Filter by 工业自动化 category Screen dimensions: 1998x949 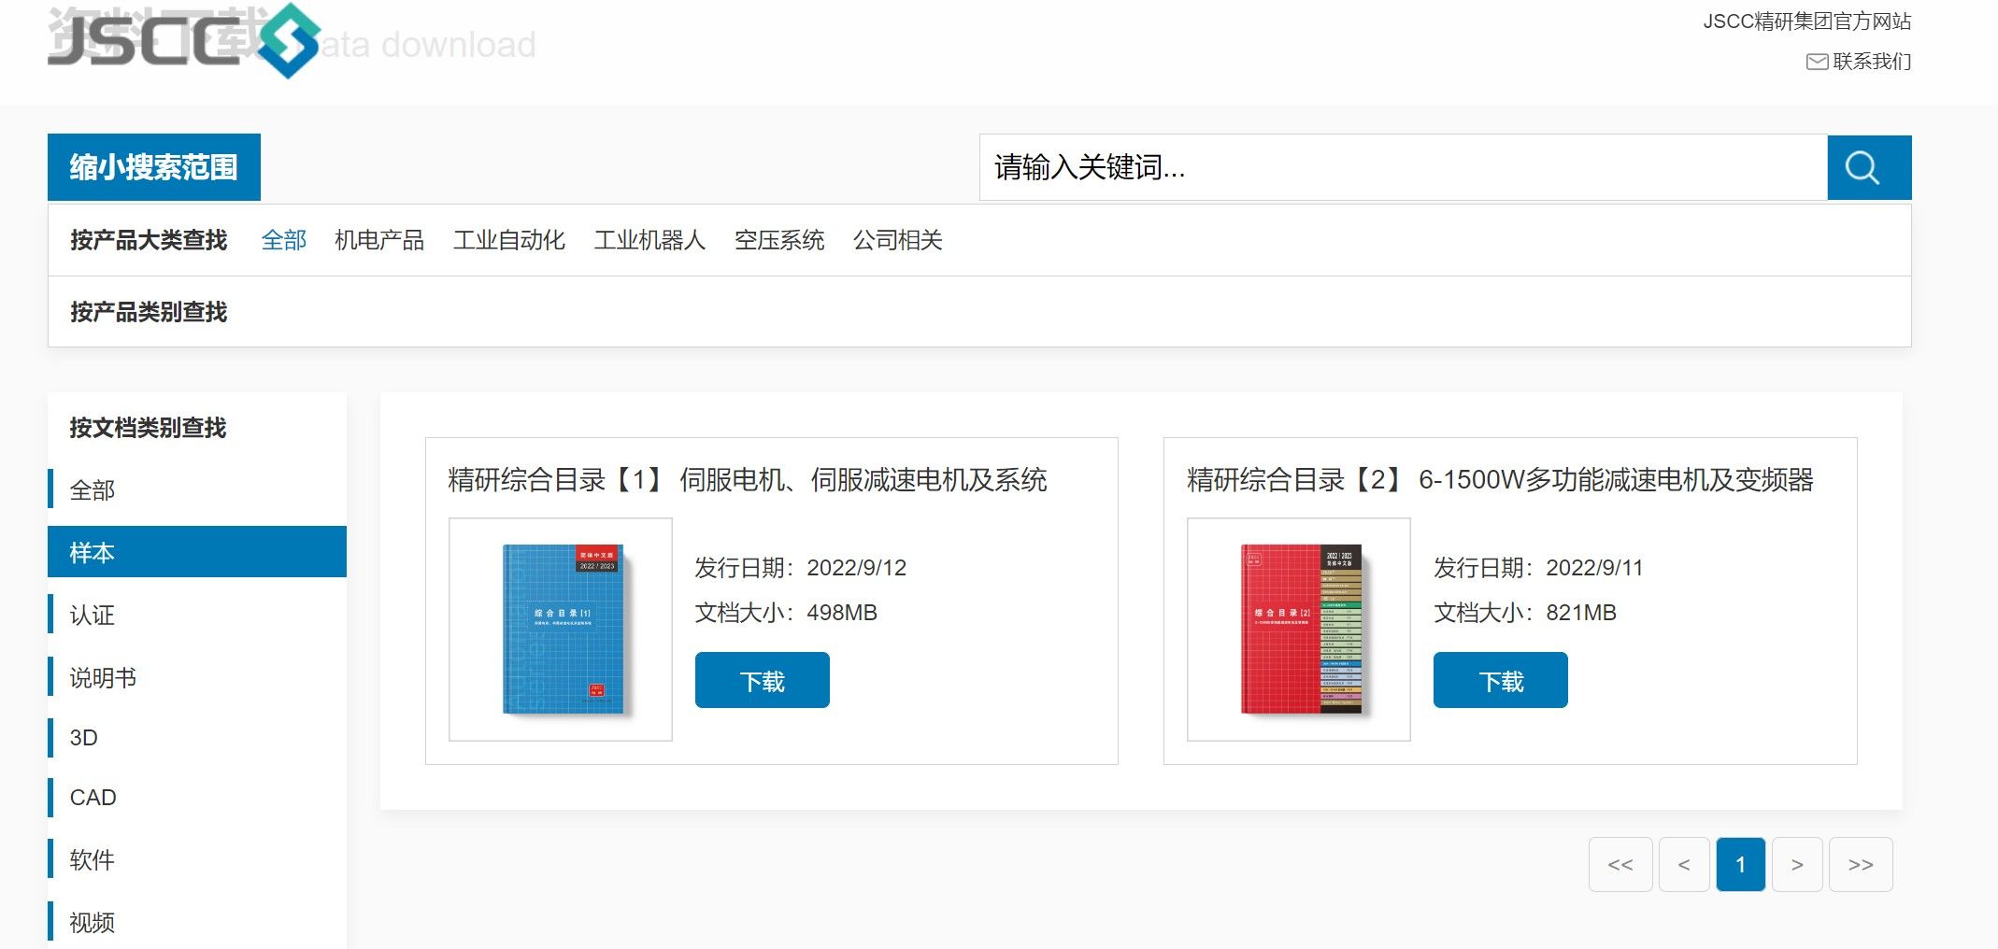[508, 241]
